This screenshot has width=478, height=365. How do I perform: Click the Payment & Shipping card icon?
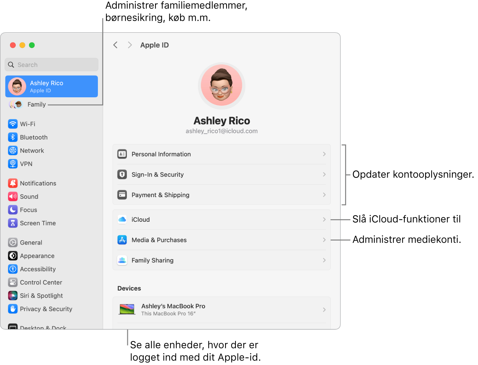point(122,195)
